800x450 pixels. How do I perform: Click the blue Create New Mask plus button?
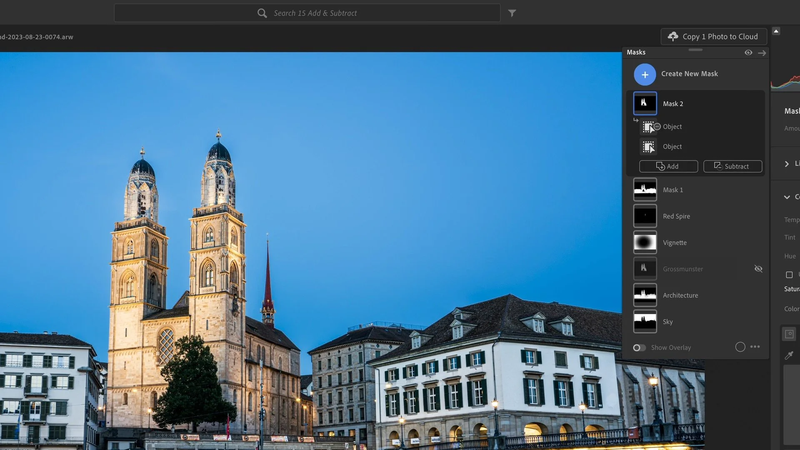(645, 75)
